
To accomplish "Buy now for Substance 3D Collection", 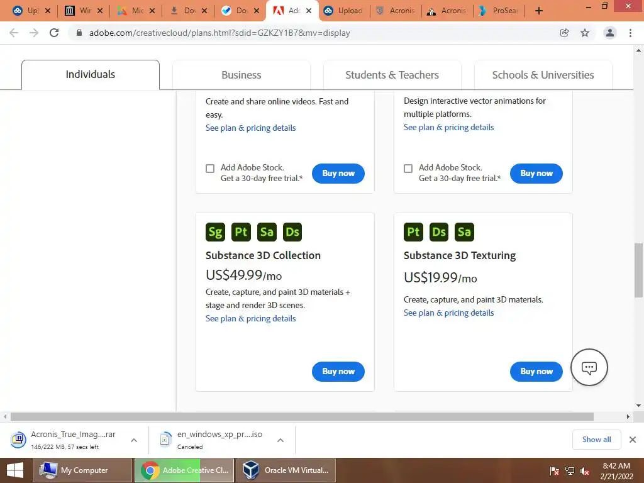I will [x=338, y=371].
